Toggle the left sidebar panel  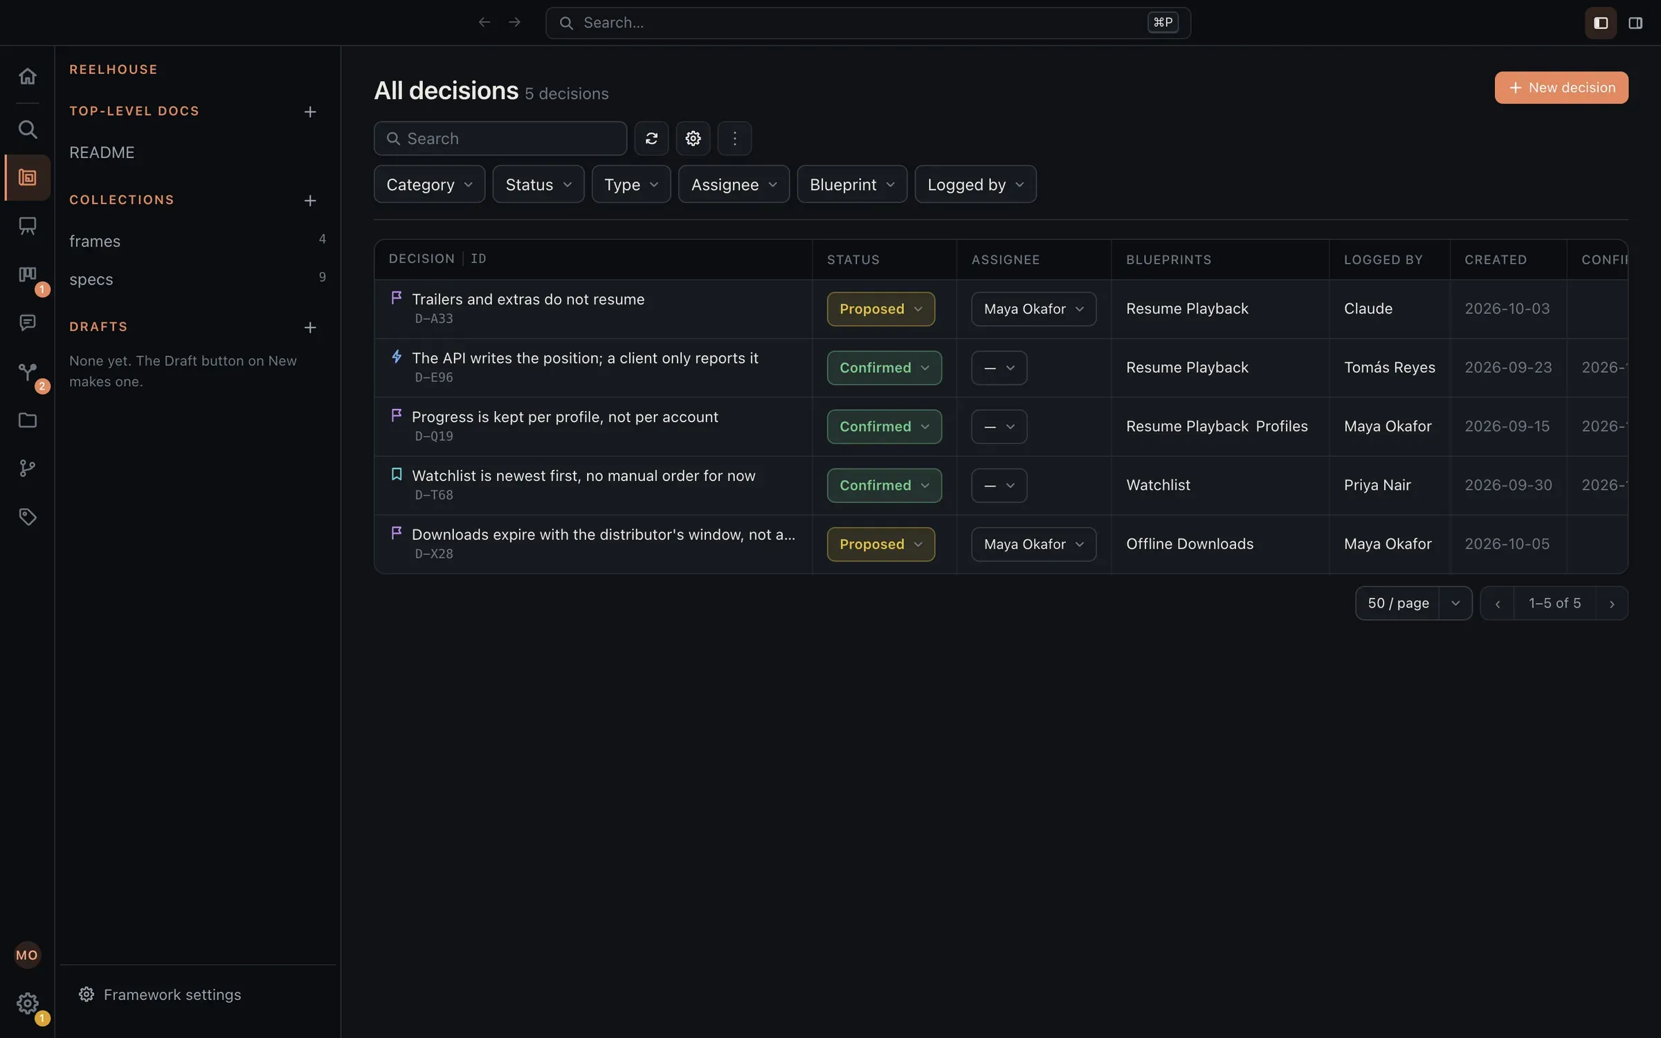click(1600, 23)
